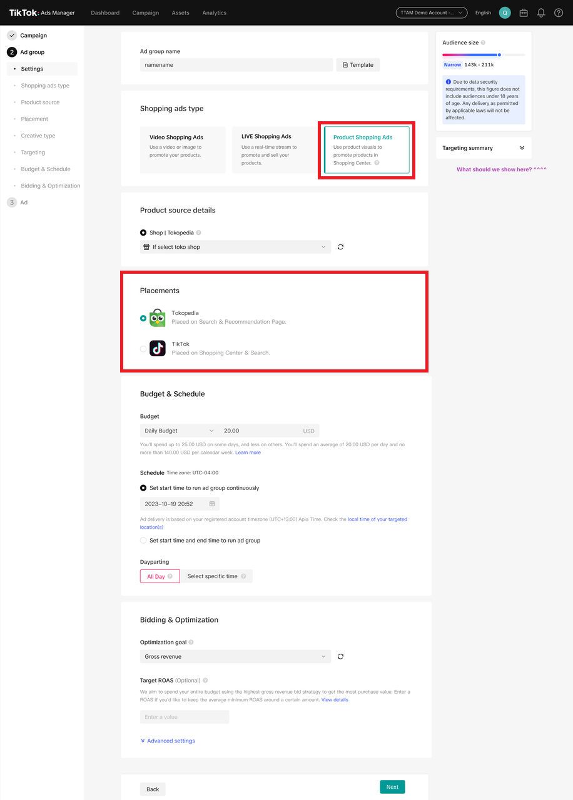
Task: Choose set start and end time option
Action: coord(144,540)
